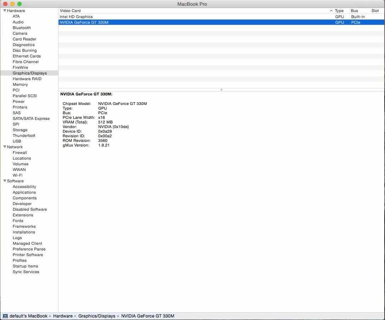Image resolution: width=385 pixels, height=320 pixels.
Task: Open Hardware RAID entry
Action: pos(27,79)
